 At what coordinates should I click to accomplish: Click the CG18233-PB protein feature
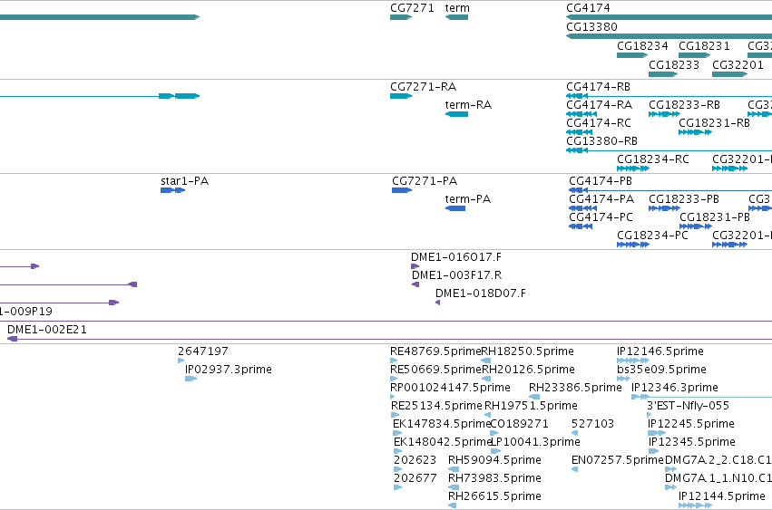point(664,208)
